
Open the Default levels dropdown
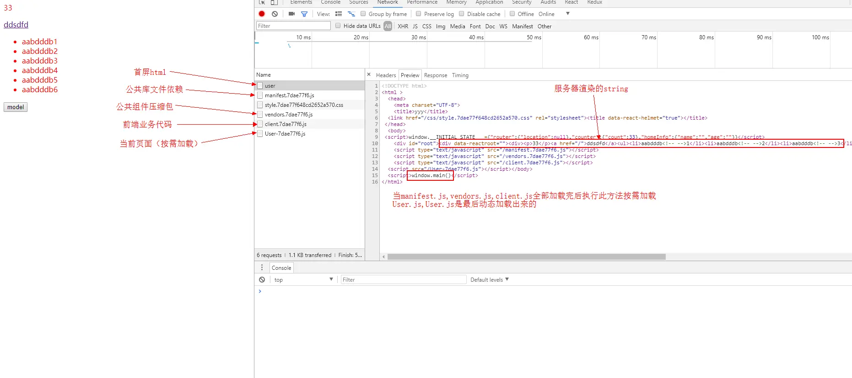[x=490, y=279]
